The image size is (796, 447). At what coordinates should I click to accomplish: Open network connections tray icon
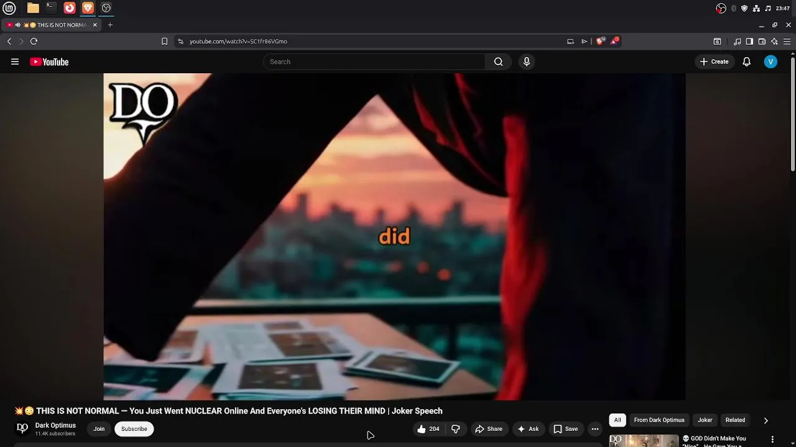pos(756,8)
